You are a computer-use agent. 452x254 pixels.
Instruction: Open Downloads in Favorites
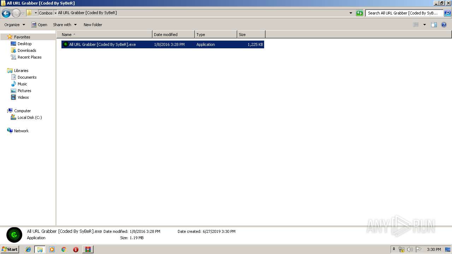(x=27, y=50)
